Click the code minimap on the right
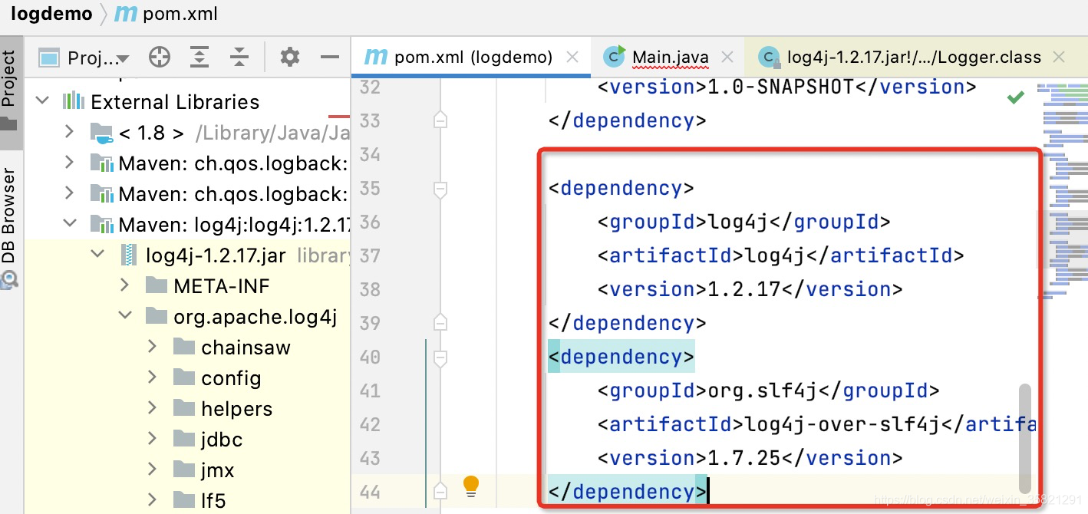1088x514 pixels. coord(1063,192)
